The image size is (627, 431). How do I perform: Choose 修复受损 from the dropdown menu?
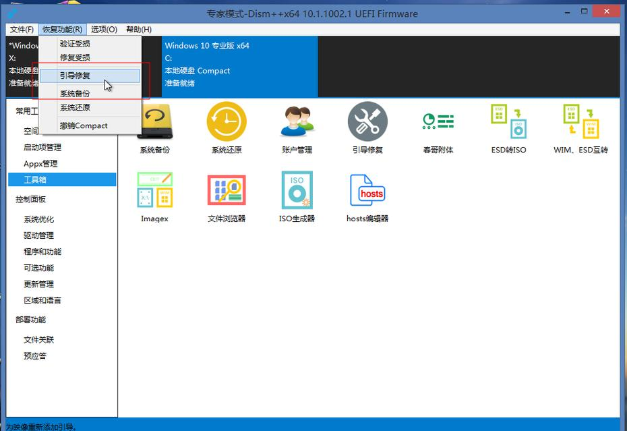coord(90,57)
